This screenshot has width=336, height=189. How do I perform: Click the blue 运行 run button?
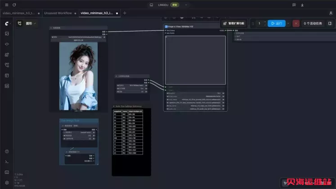[277, 23]
